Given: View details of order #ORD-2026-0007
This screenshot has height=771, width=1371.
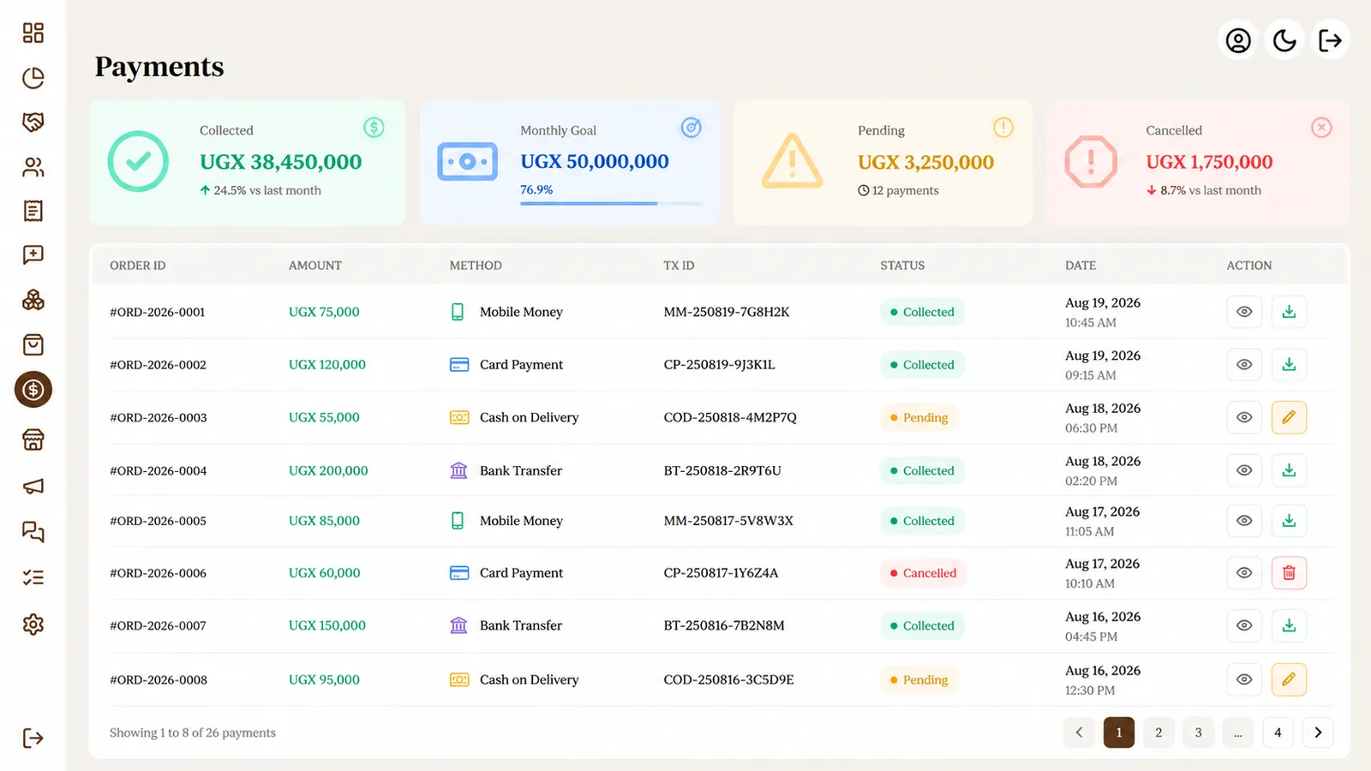Looking at the screenshot, I should click(1244, 625).
